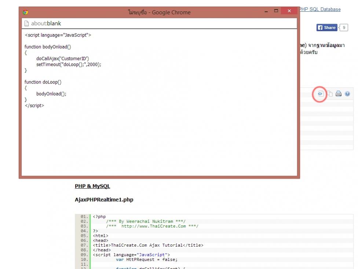Click the ThaiCreate.Com Ajax Tutorial title line
Image resolution: width=358 pixels, height=269 pixels.
tap(148, 245)
